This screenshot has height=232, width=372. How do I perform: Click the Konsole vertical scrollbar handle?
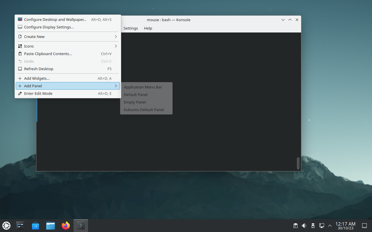pyautogui.click(x=298, y=163)
